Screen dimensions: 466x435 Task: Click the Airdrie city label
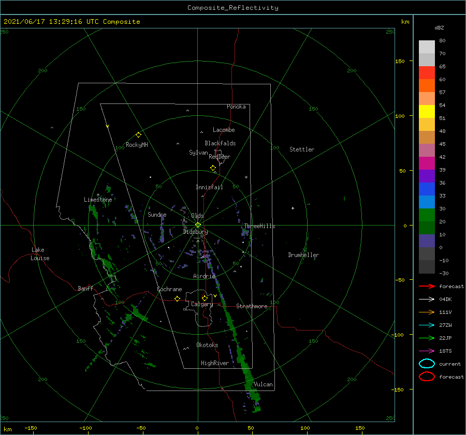(x=204, y=276)
